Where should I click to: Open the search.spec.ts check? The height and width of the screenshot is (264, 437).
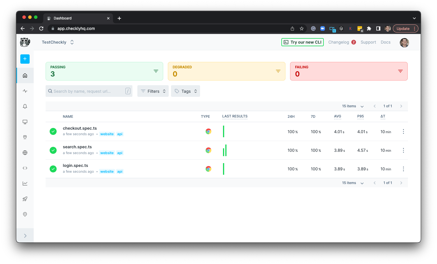[77, 147]
